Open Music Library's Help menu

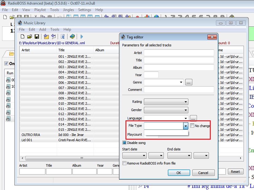pyautogui.click(x=67, y=29)
